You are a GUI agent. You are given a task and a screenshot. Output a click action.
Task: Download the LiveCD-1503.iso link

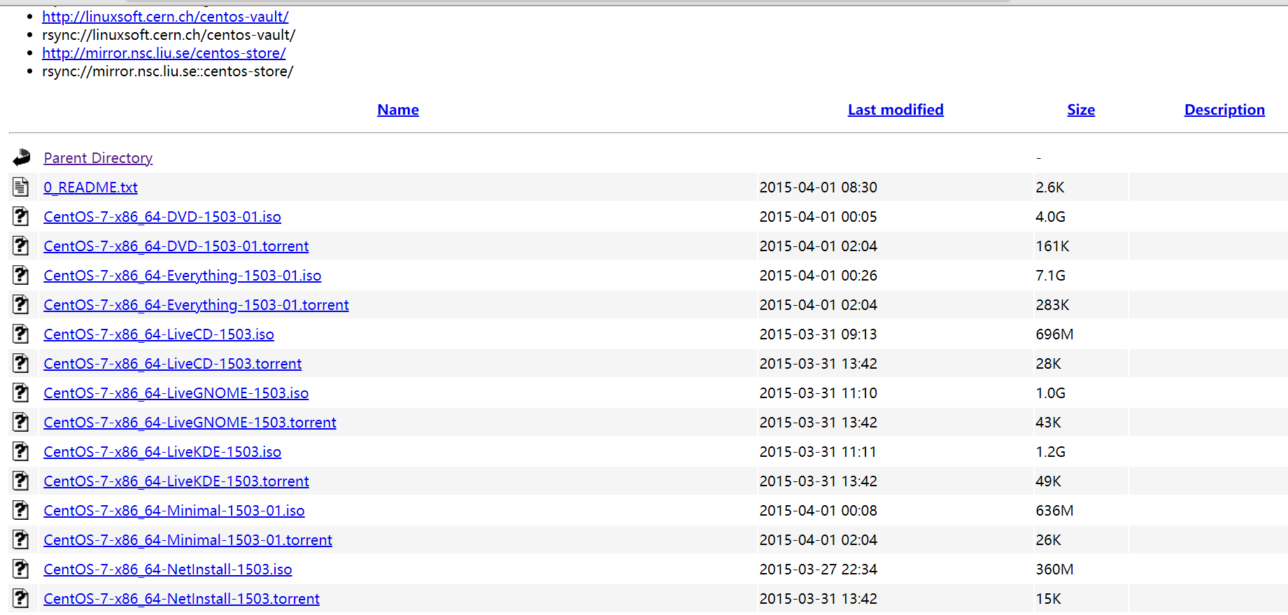[159, 334]
